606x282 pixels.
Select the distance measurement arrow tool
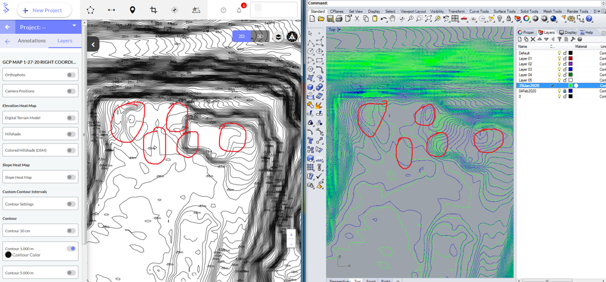[x=112, y=10]
